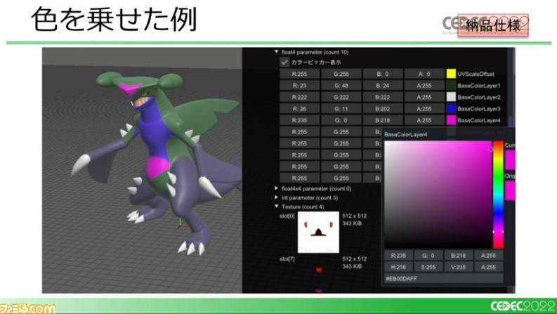Click B:218 in the BaseColorLayer4 parameter row
The width and height of the screenshot is (557, 314).
point(383,120)
